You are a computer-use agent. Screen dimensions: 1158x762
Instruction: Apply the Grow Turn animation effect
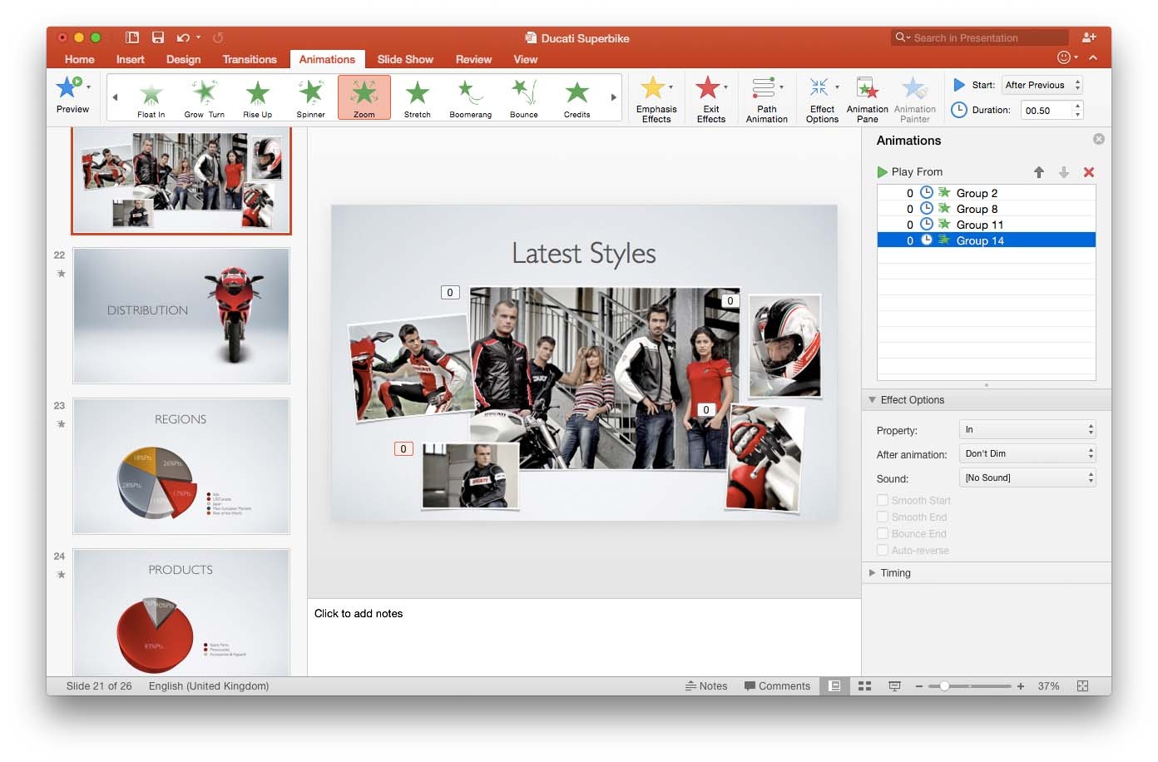(205, 98)
